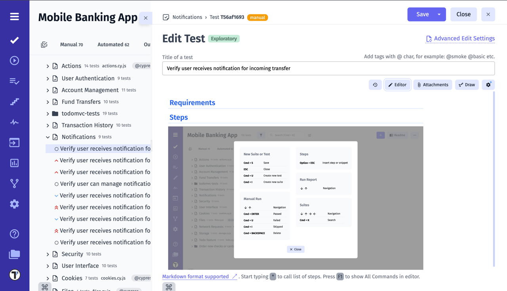
Task: Switch to the Automated 62 tab
Action: pos(113,44)
